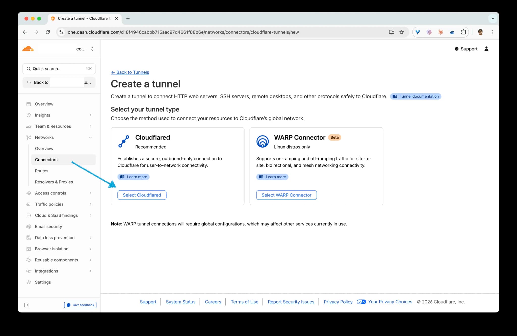Click the Browser isolation sidebar icon
Image resolution: width=517 pixels, height=336 pixels.
coord(29,249)
